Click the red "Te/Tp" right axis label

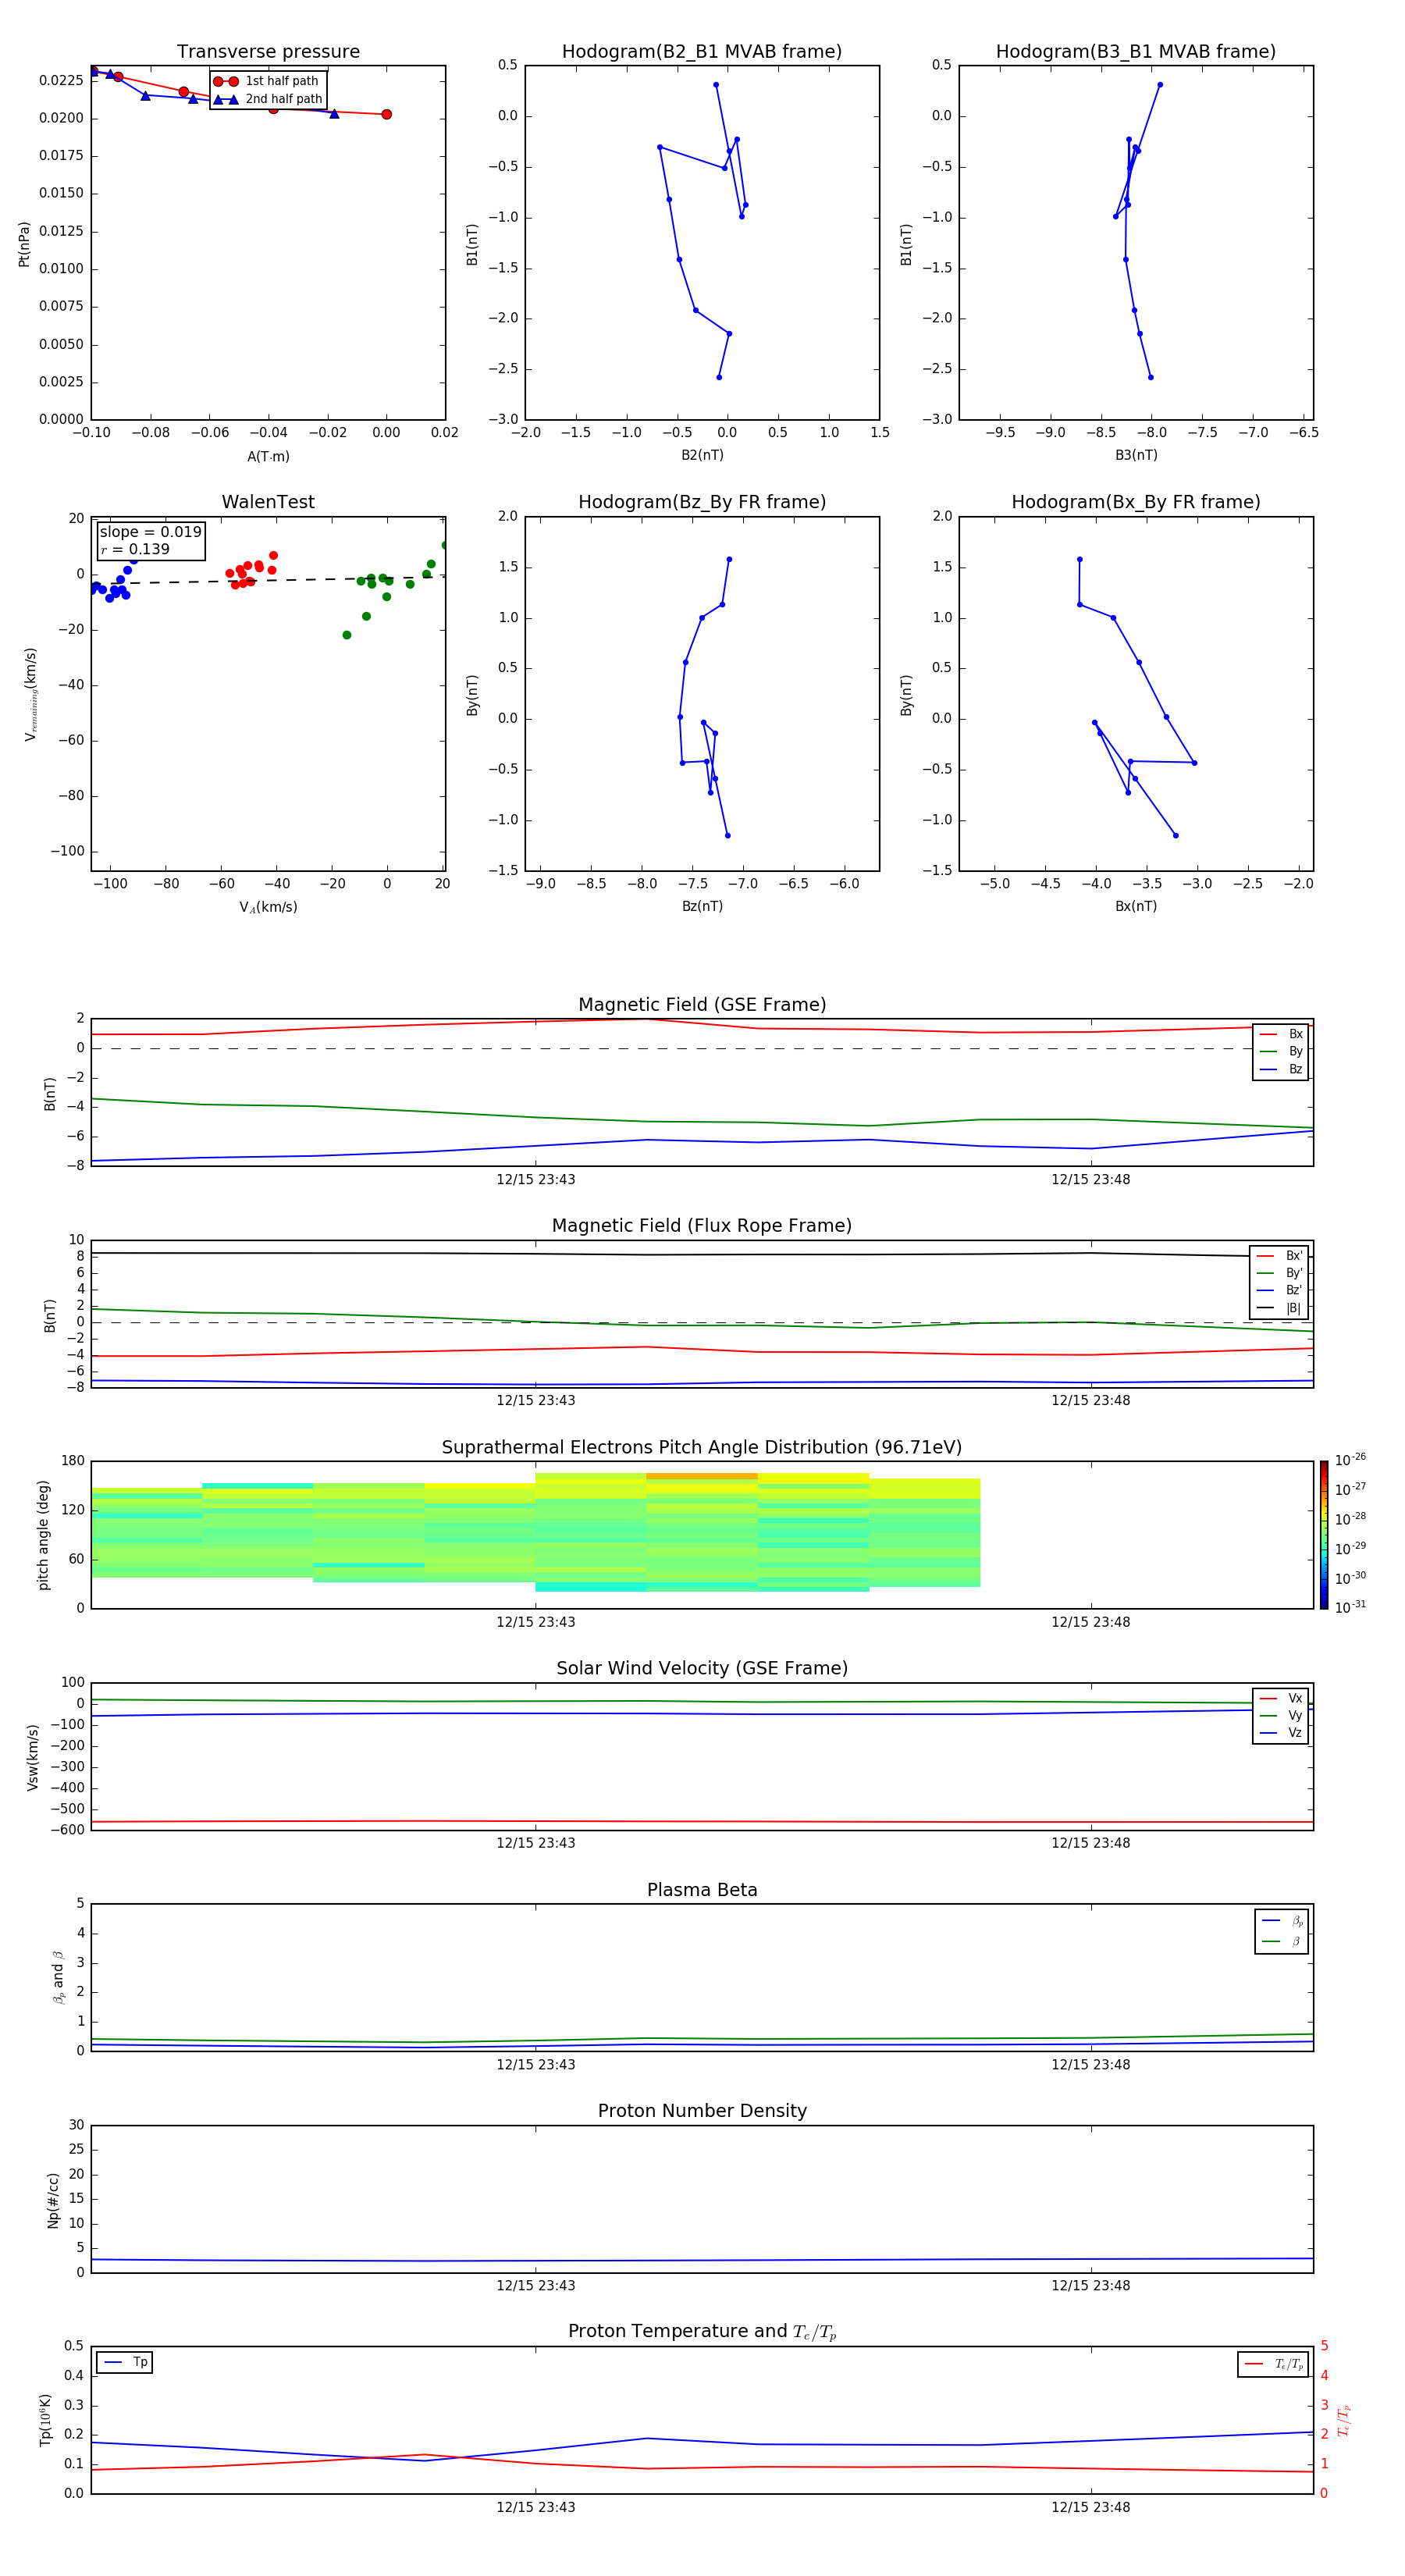pyautogui.click(x=1344, y=2421)
